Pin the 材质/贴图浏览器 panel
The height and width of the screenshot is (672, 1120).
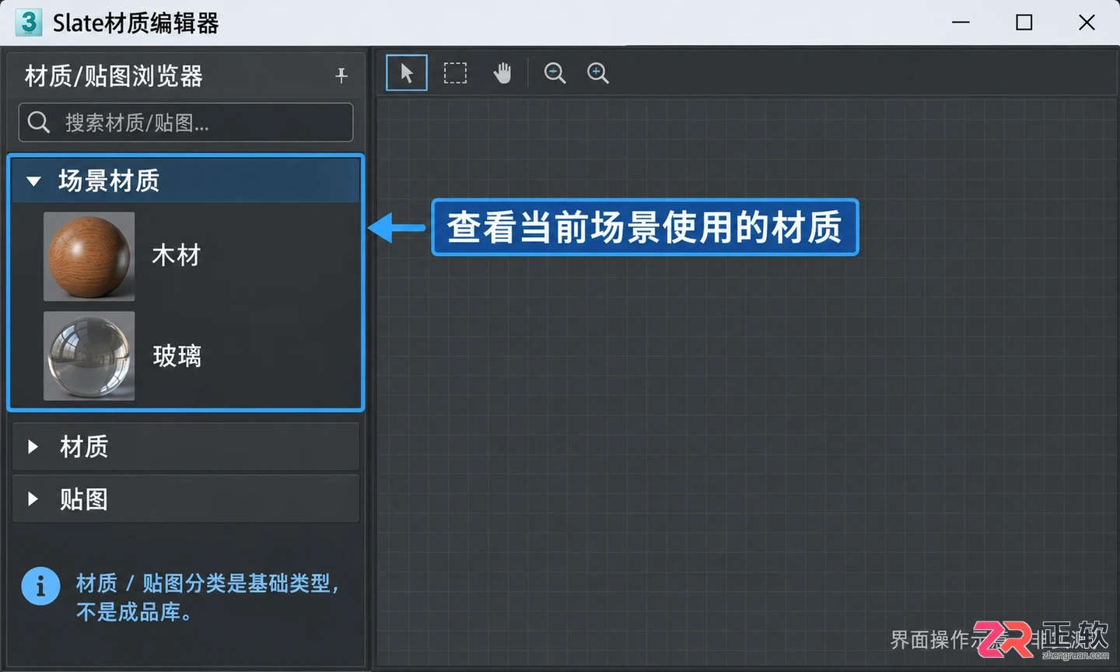341,75
